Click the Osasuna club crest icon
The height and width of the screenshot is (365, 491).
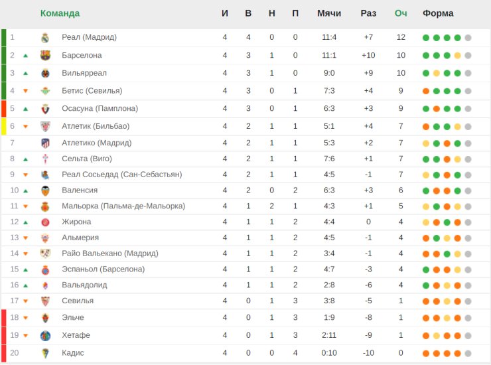pos(45,108)
